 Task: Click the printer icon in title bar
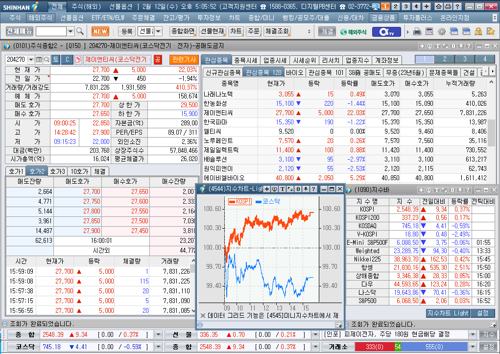pos(448,6)
